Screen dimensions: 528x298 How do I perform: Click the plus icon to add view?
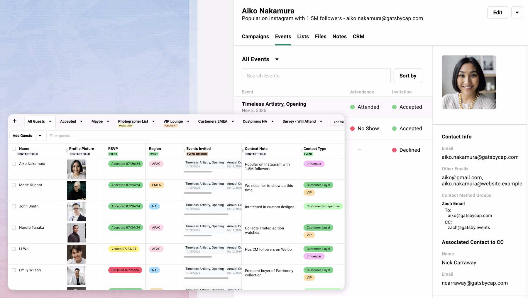(x=15, y=121)
